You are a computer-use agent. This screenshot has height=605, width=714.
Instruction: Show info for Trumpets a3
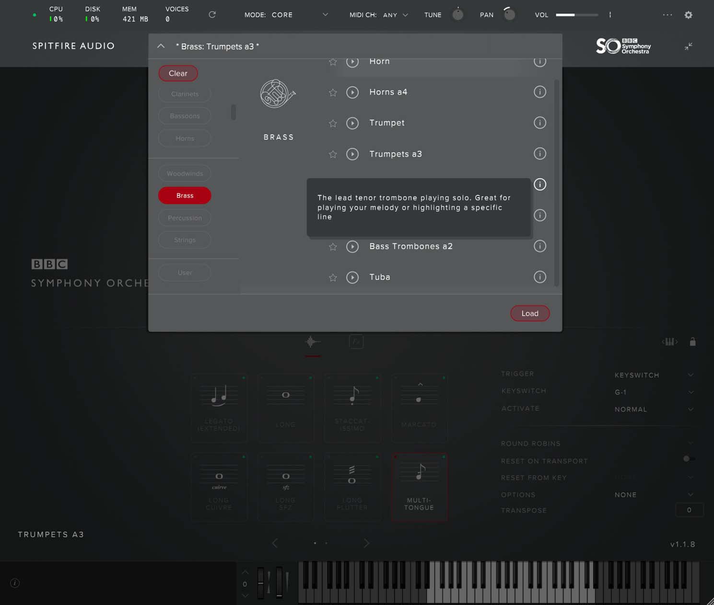point(540,154)
